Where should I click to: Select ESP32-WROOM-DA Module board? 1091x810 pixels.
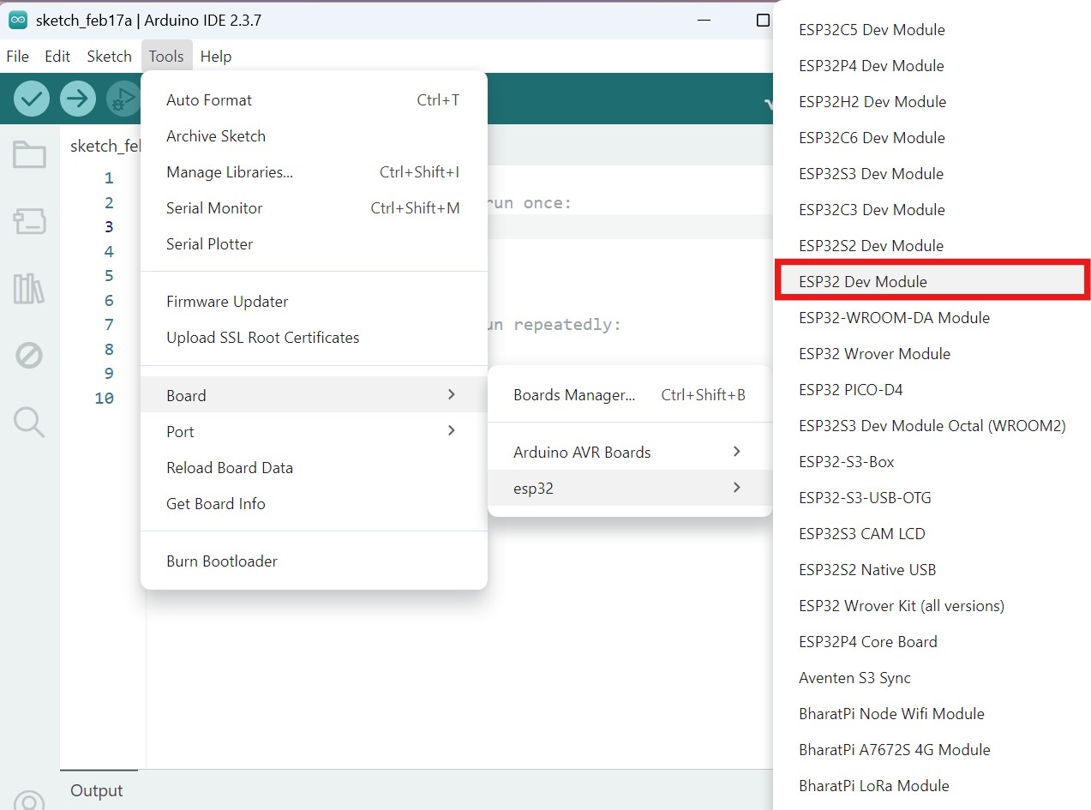coord(932,318)
